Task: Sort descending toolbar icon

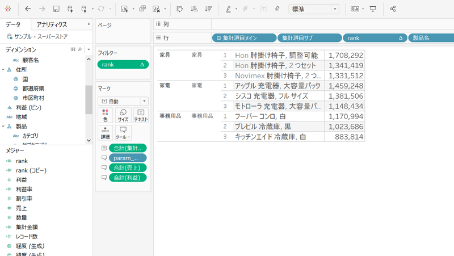Action: (208, 9)
